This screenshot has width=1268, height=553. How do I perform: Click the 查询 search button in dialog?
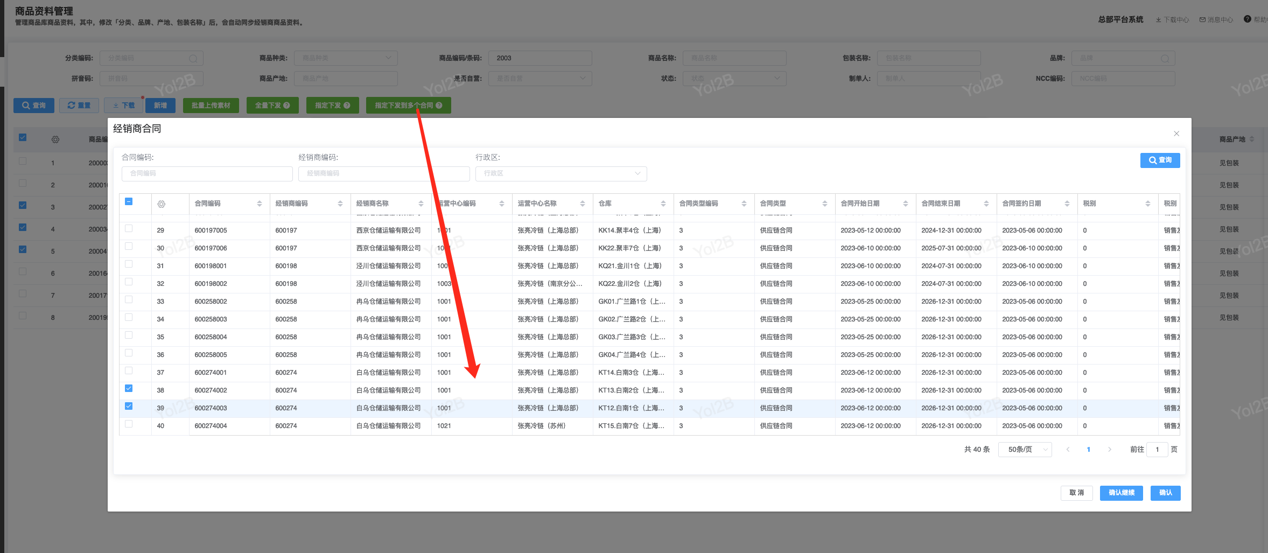[x=1160, y=160]
